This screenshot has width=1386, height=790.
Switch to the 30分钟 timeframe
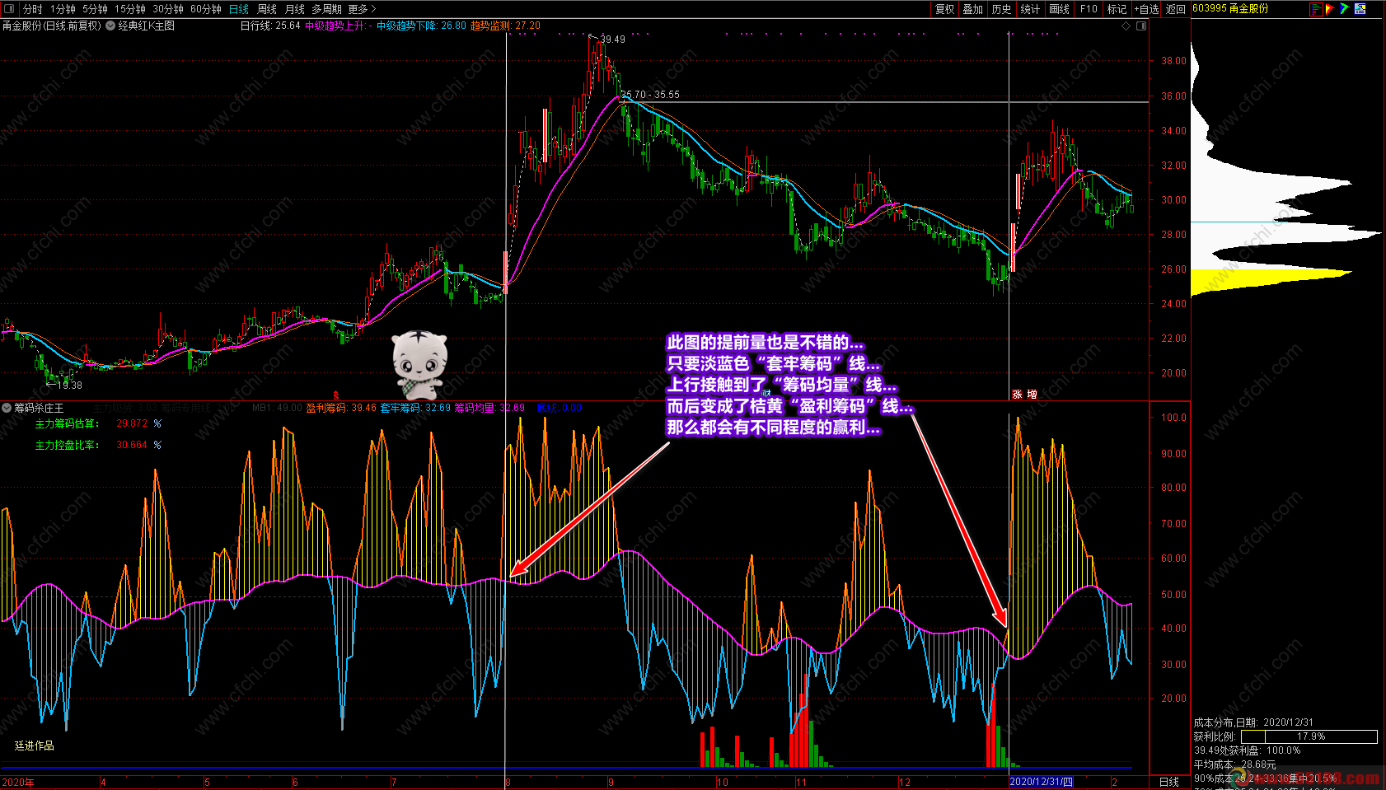[168, 9]
